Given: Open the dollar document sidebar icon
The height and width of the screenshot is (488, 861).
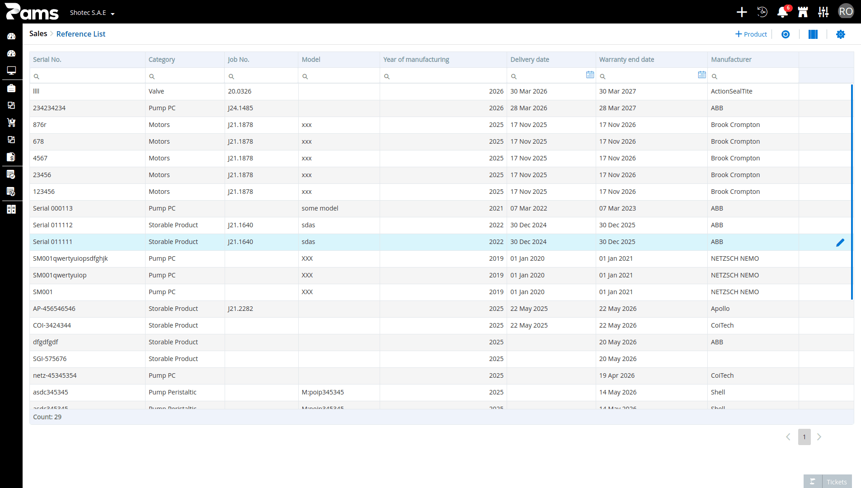Looking at the screenshot, I should 11,157.
